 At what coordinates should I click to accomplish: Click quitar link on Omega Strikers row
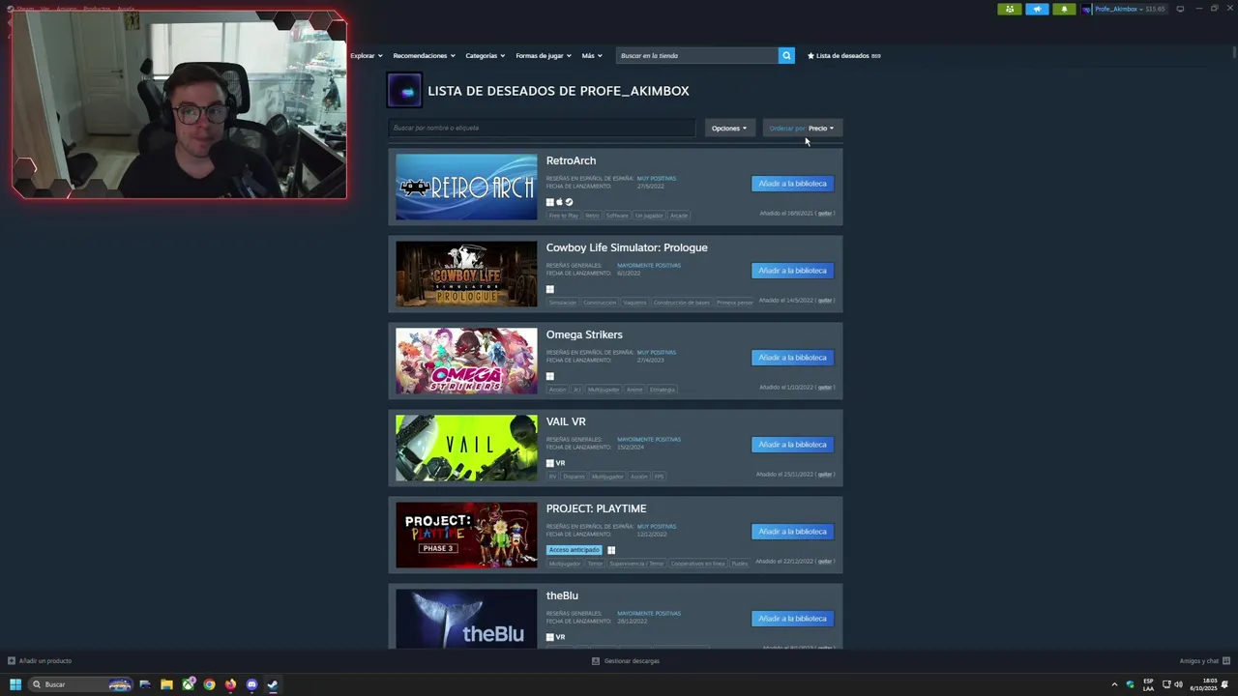pyautogui.click(x=825, y=388)
